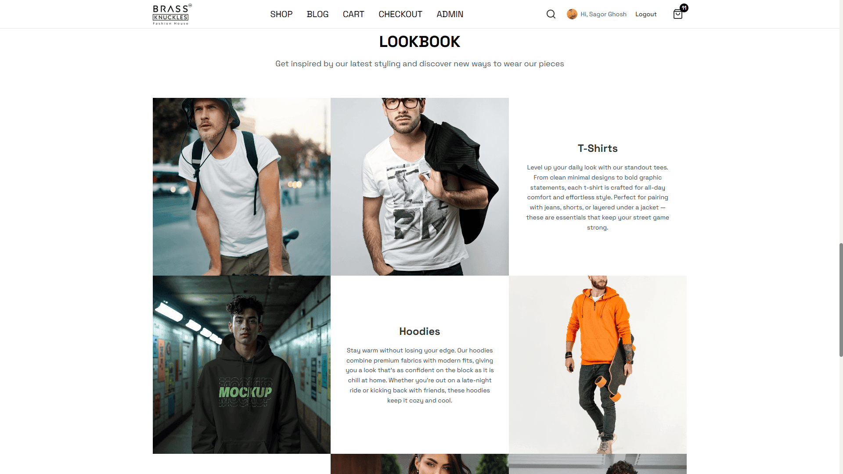The height and width of the screenshot is (474, 843).
Task: Click the LOOKBOOK page title
Action: pyautogui.click(x=420, y=42)
